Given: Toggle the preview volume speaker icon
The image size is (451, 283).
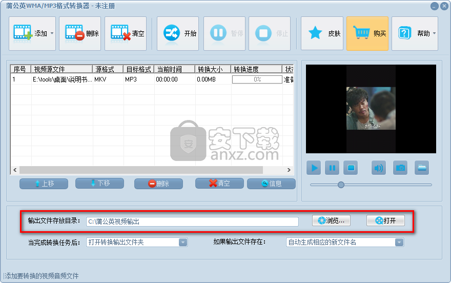Looking at the screenshot, I should tap(379, 168).
